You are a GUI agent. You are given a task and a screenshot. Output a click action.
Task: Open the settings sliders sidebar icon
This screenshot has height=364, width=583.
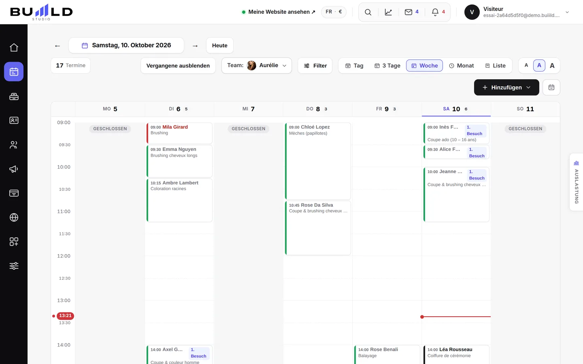pyautogui.click(x=14, y=266)
